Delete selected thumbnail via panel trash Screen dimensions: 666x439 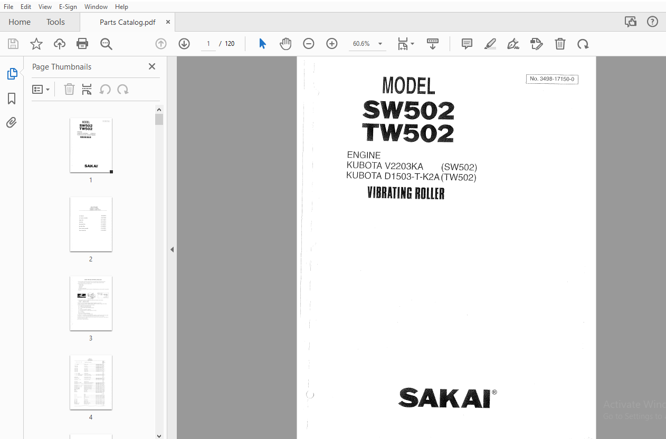tap(69, 89)
